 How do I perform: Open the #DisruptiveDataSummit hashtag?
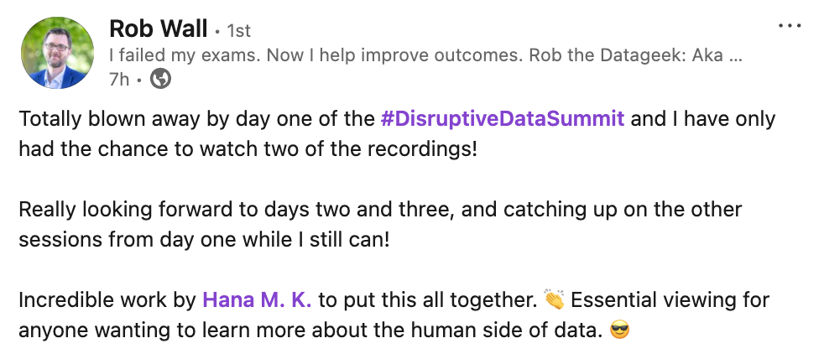click(503, 119)
